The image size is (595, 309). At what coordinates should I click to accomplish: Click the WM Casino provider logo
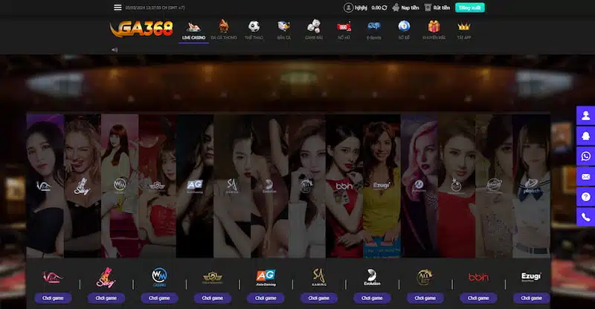point(159,277)
